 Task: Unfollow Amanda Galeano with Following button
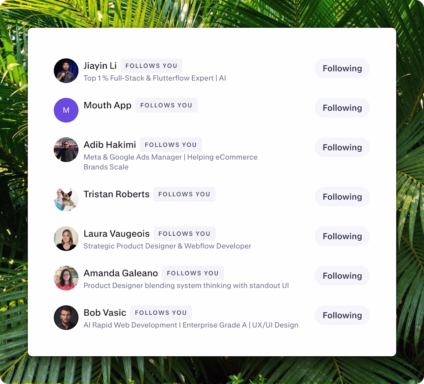click(342, 276)
